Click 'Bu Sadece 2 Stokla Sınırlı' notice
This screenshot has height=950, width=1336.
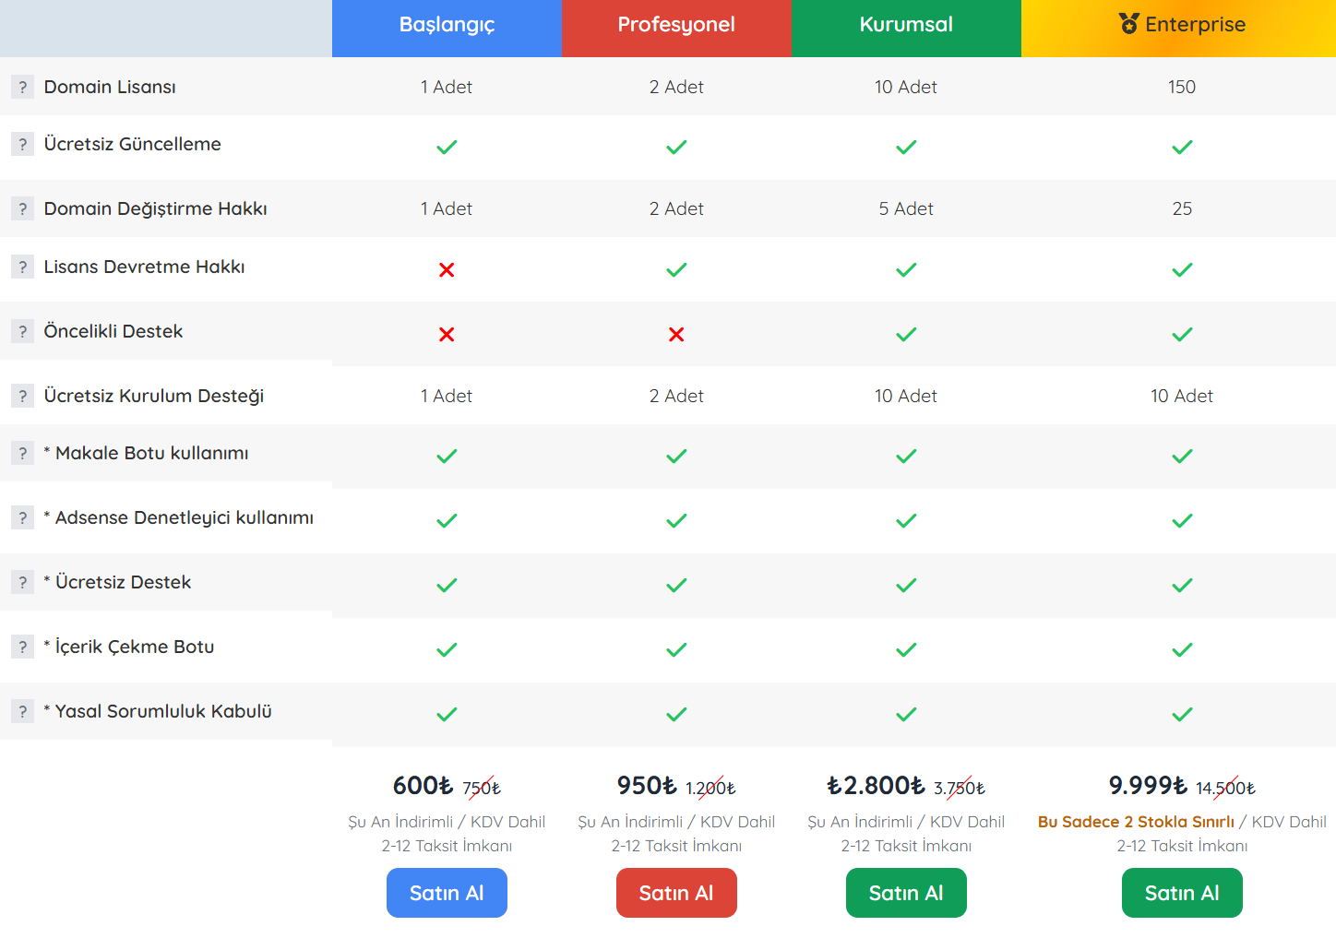coord(1136,822)
